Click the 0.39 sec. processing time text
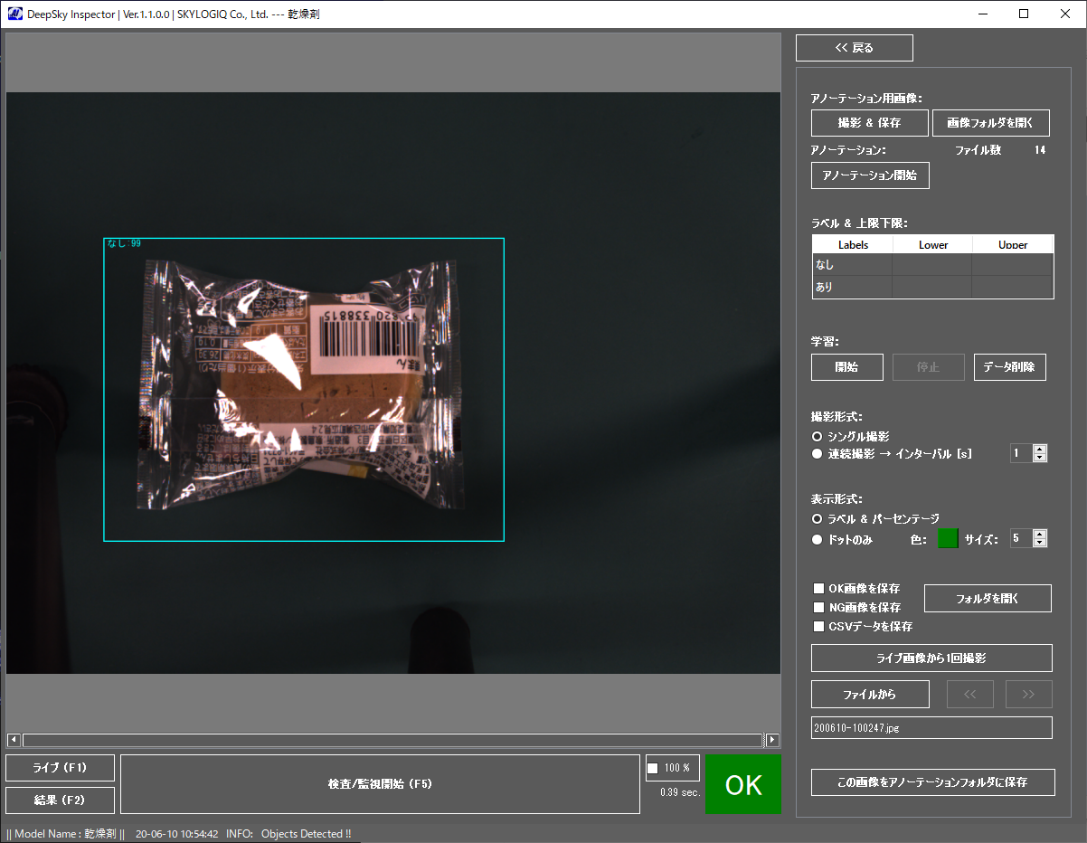 click(x=680, y=792)
